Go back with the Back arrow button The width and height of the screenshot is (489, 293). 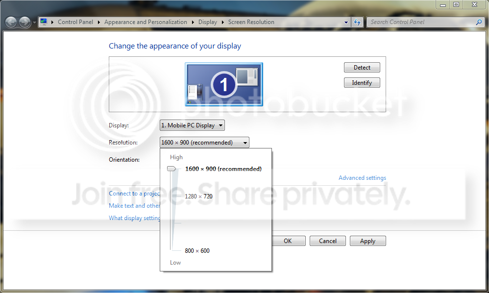click(11, 22)
